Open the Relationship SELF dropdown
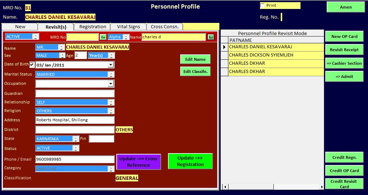The image size is (368, 195). pos(75,102)
